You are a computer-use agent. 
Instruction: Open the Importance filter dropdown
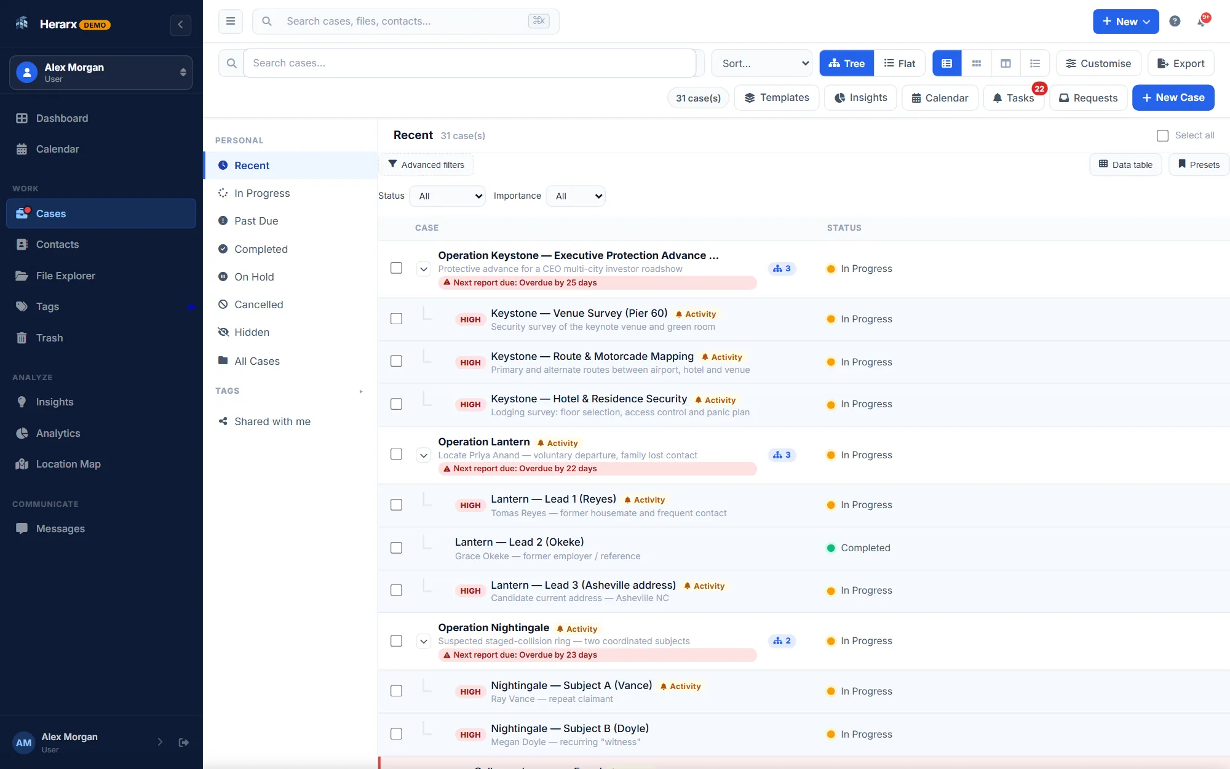click(x=576, y=196)
